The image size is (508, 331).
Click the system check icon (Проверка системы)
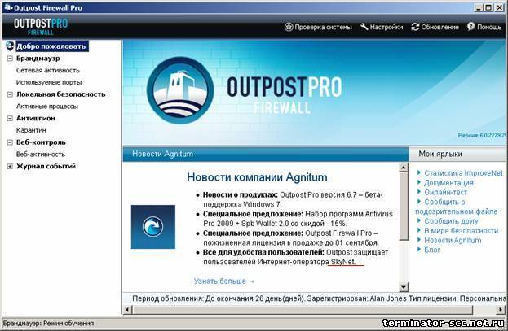tap(289, 27)
